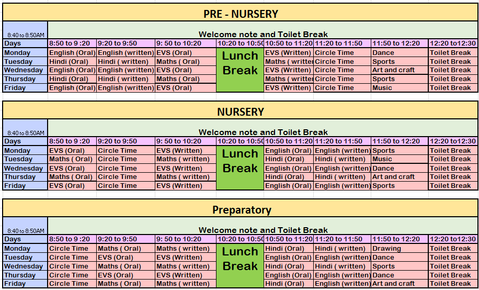Viewport: 479px width, 290px height.
Task: Select the Friday row label in Nursery table
Action: pyautogui.click(x=25, y=186)
